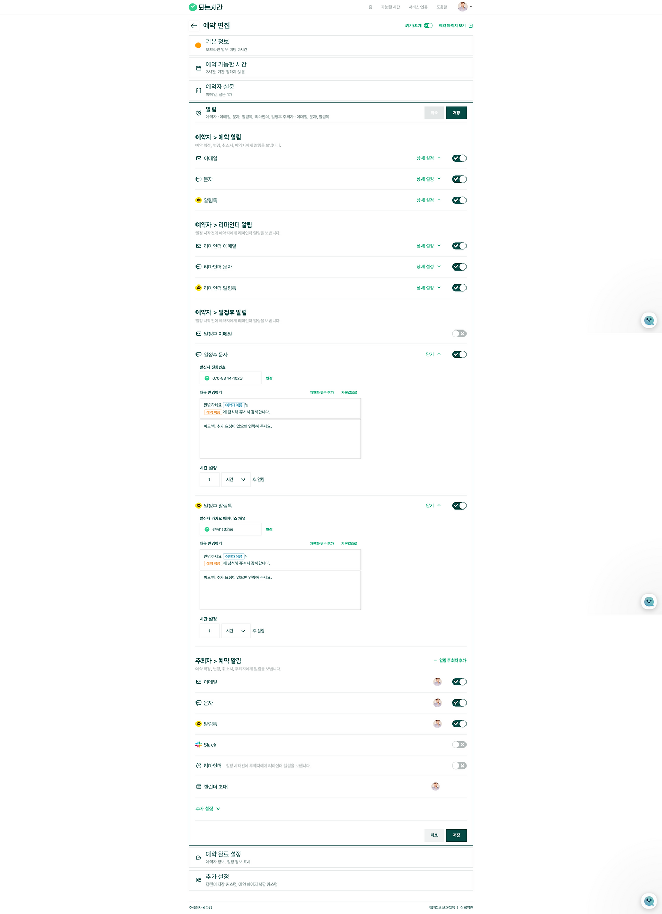Click the orange dot icon of 기본 정보
662x914 pixels.
pos(198,46)
